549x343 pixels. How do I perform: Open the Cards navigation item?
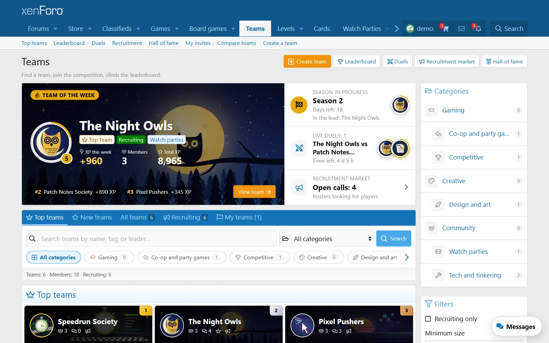click(322, 29)
